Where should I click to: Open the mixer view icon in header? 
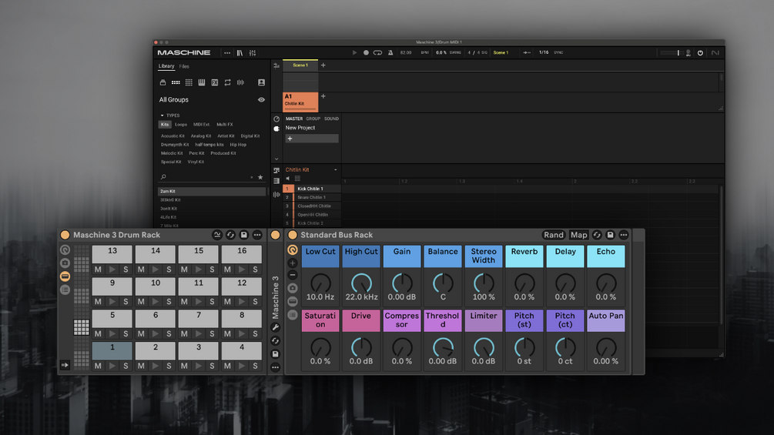point(253,53)
